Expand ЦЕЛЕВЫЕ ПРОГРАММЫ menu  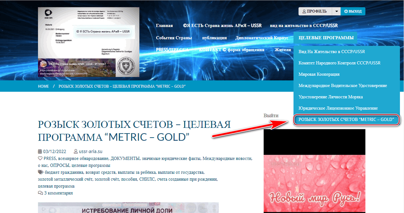[326, 38]
